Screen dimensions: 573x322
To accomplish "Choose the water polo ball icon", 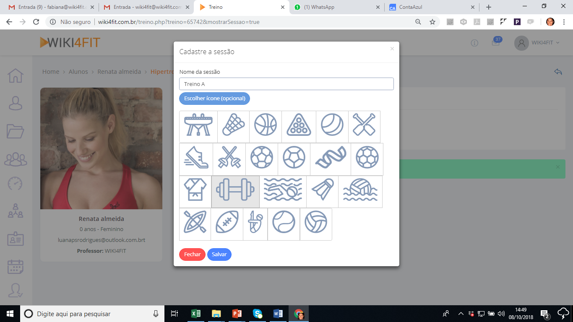I will pyautogui.click(x=360, y=192).
